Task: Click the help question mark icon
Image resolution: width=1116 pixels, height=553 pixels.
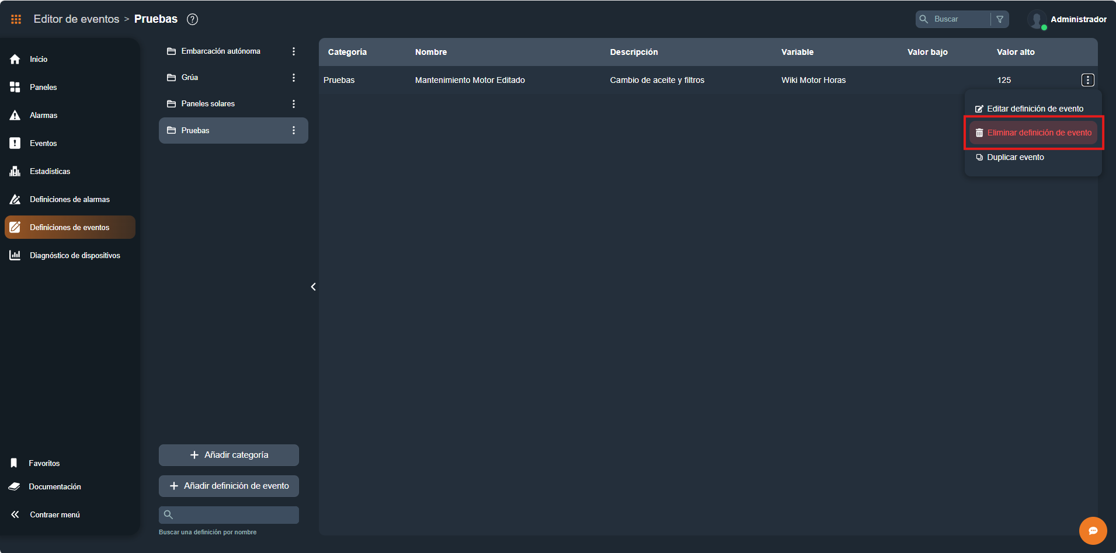Action: pos(192,19)
